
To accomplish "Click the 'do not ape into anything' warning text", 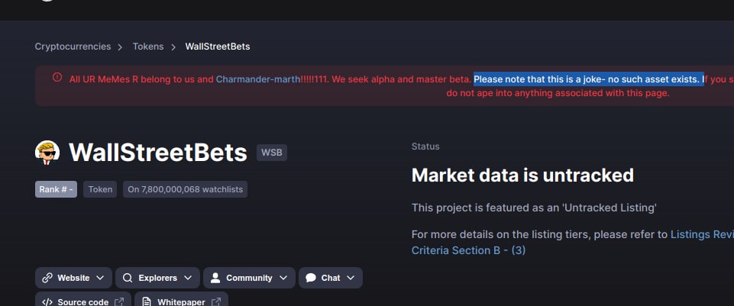I will tap(558, 93).
